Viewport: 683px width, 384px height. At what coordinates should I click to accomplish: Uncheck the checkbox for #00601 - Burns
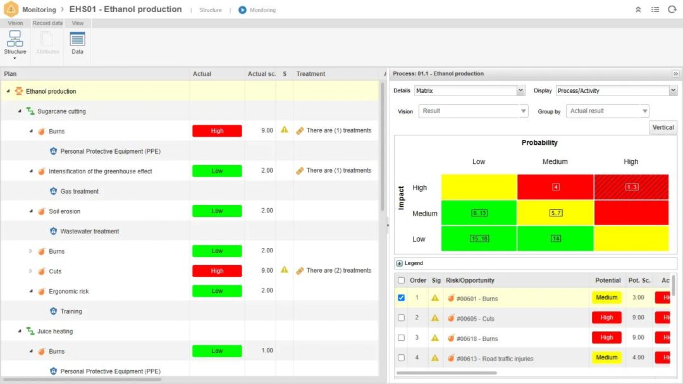(x=401, y=298)
